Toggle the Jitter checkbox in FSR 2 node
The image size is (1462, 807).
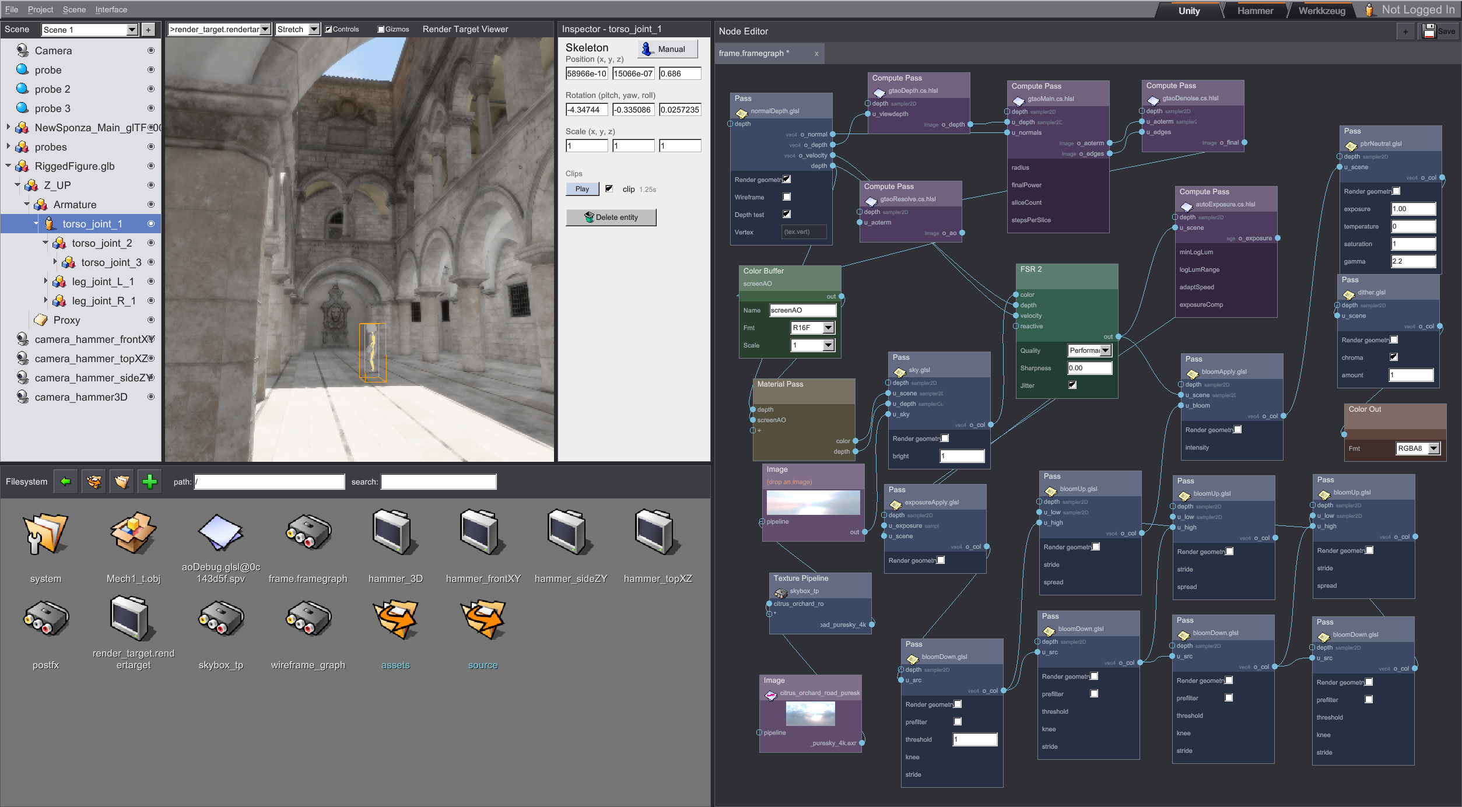[1072, 385]
